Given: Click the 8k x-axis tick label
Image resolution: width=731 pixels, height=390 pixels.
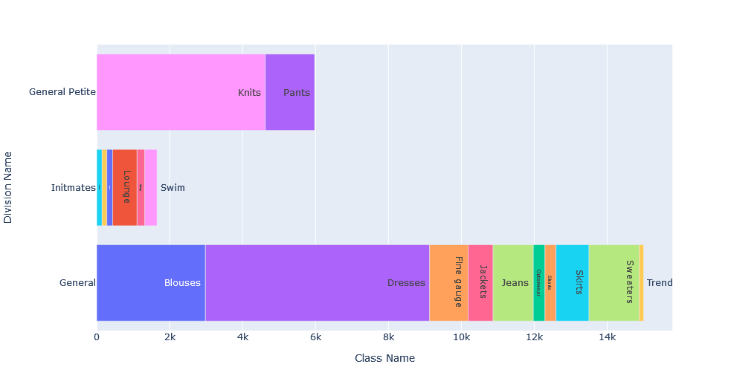Looking at the screenshot, I should 388,337.
